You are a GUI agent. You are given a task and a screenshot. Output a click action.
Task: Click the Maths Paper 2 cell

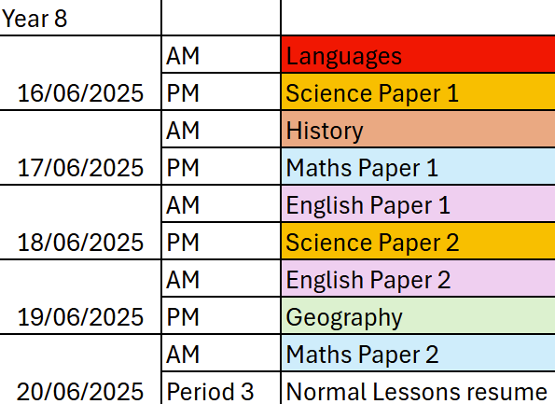click(418, 354)
